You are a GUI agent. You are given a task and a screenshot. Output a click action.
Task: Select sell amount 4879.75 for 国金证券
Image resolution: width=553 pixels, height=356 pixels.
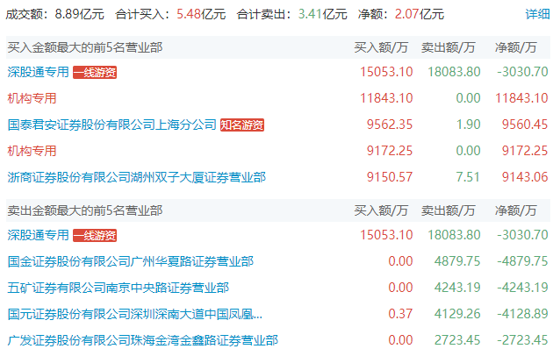pos(457,261)
